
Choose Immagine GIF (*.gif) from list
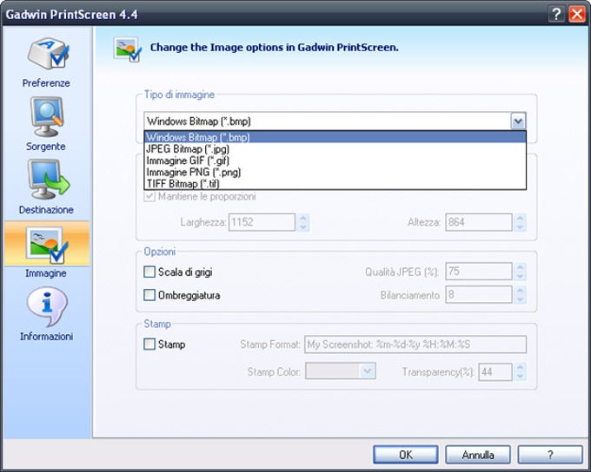[335, 161]
